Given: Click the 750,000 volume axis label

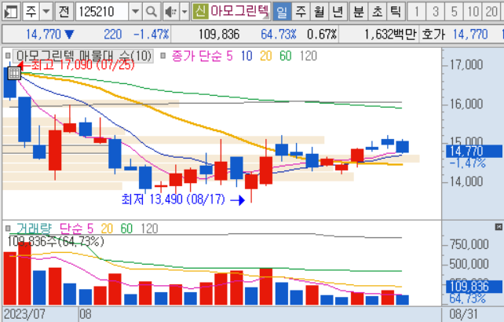Looking at the screenshot, I should click(x=469, y=244).
